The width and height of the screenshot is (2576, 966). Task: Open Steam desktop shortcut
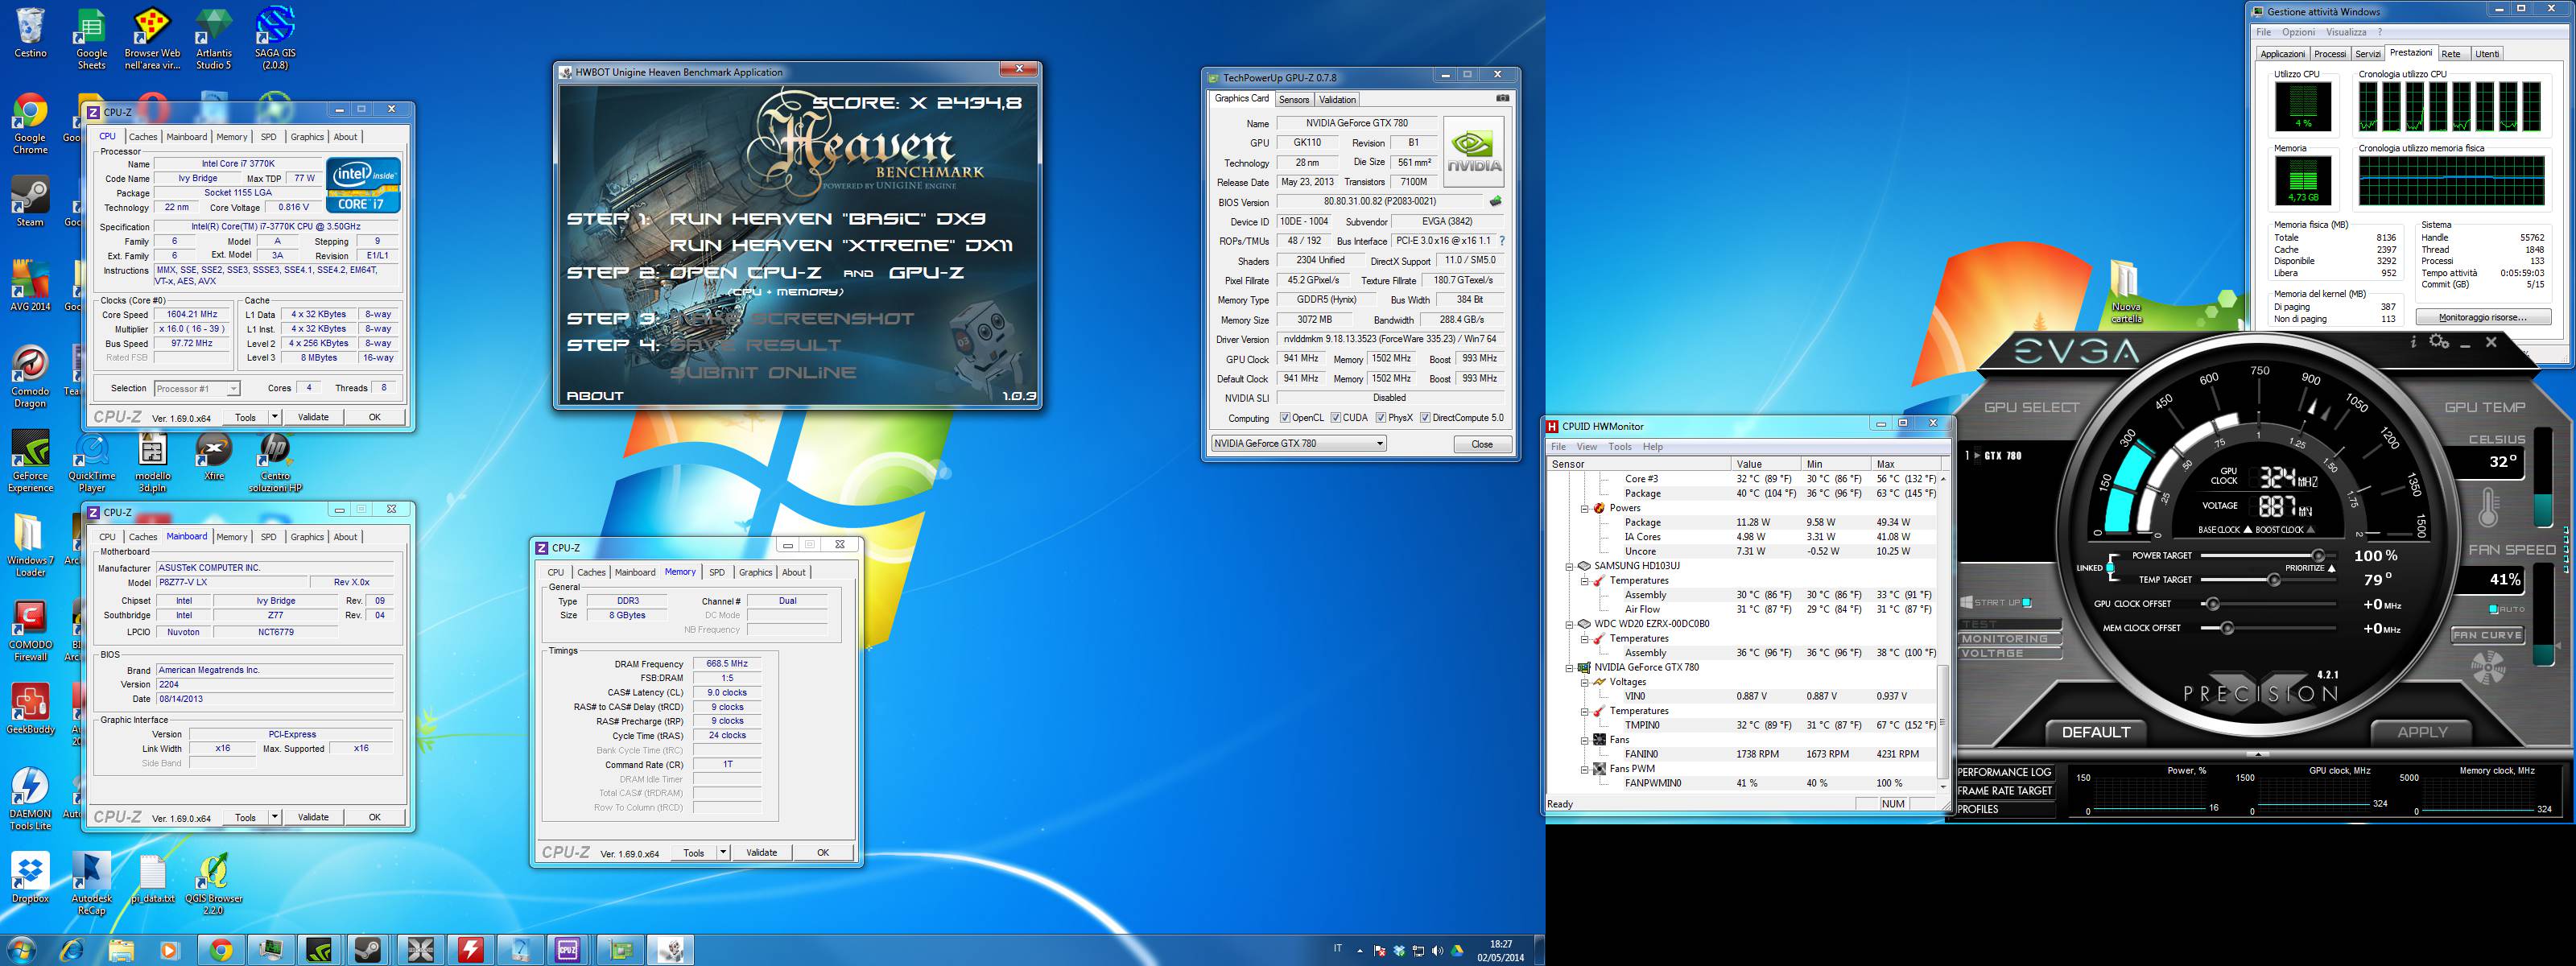(30, 202)
